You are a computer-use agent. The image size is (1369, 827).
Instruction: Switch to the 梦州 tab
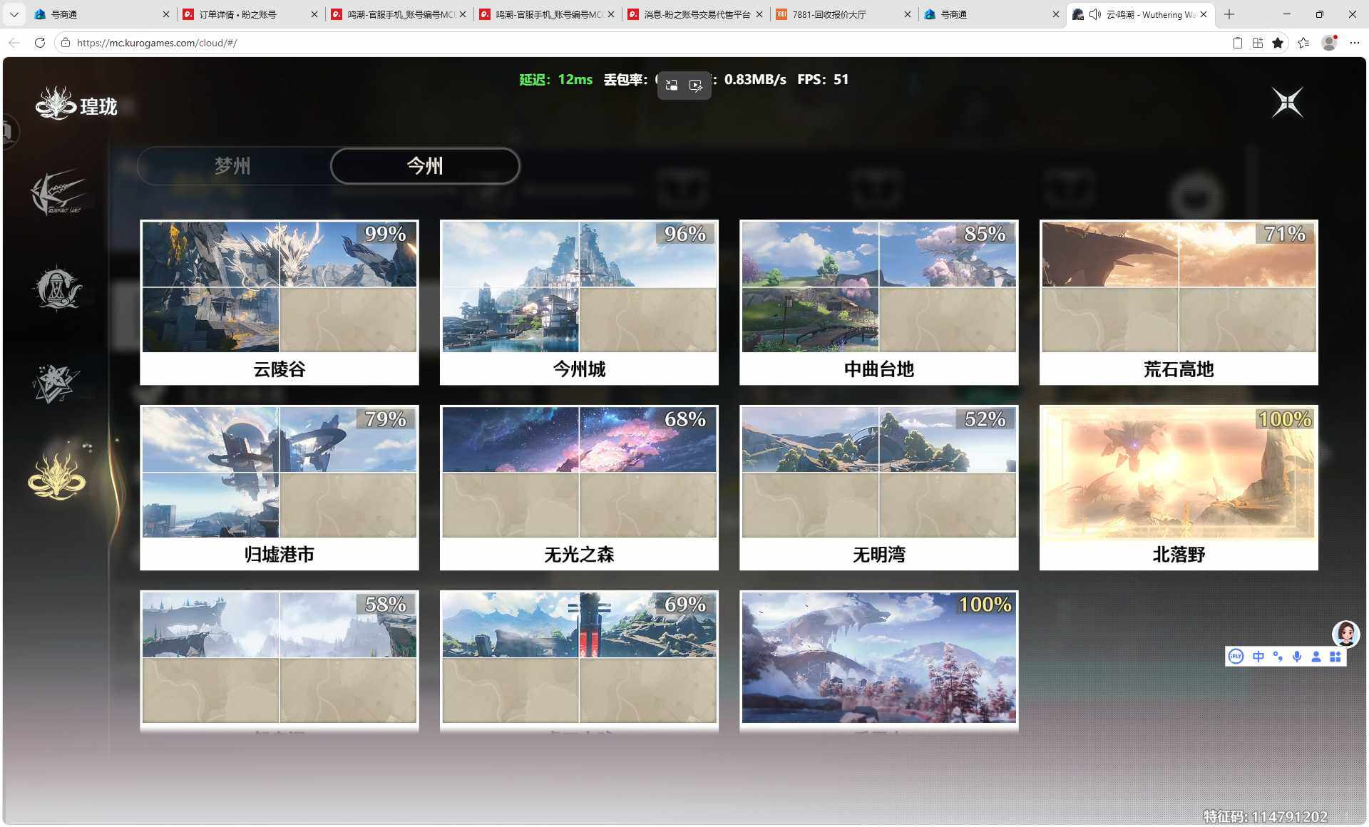coord(232,166)
